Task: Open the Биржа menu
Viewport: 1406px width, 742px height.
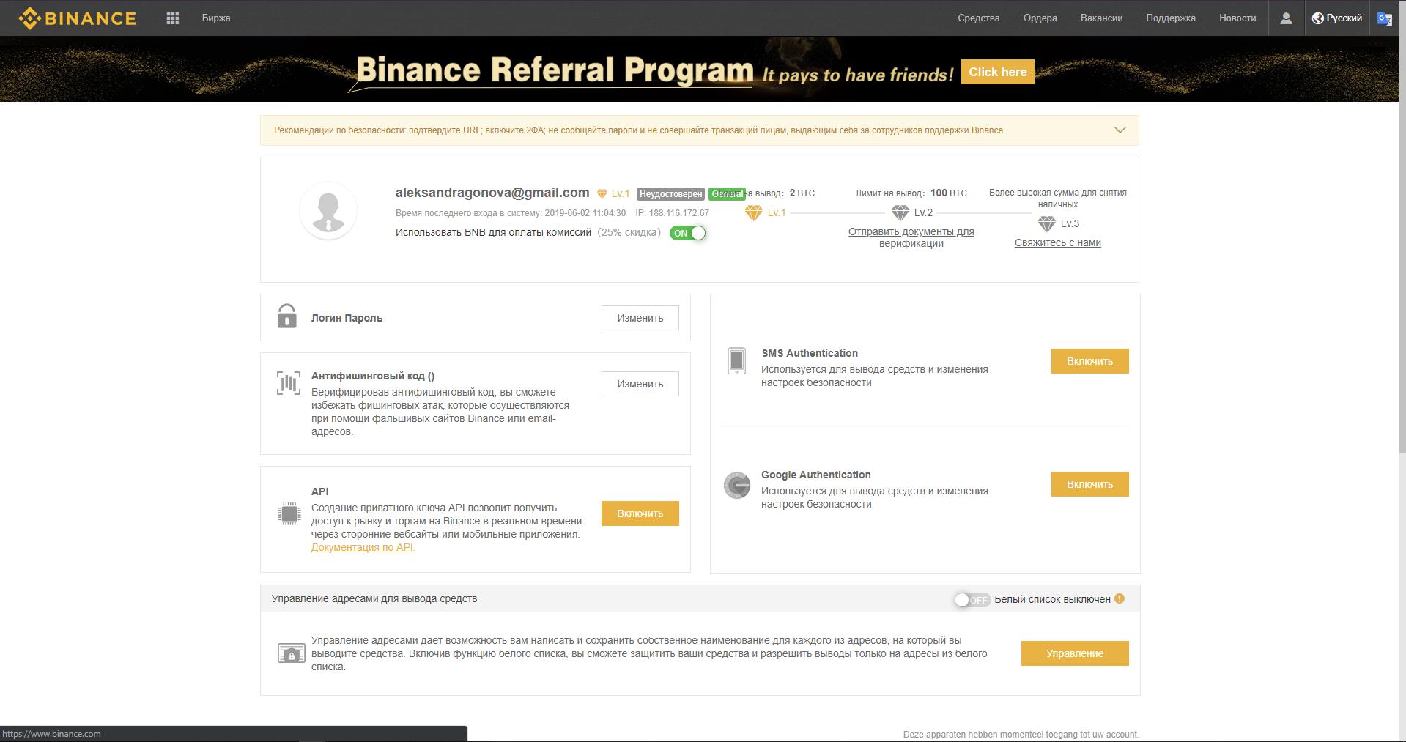Action: coord(216,18)
